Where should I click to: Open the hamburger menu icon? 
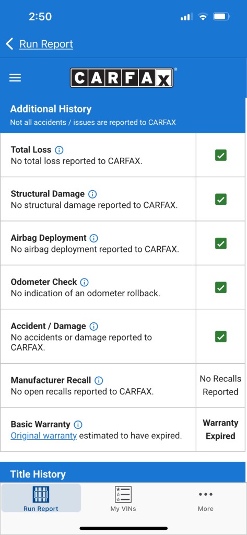pyautogui.click(x=15, y=78)
